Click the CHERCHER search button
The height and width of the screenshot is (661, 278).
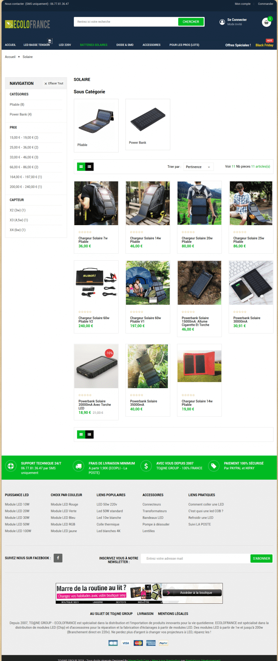[x=191, y=22]
